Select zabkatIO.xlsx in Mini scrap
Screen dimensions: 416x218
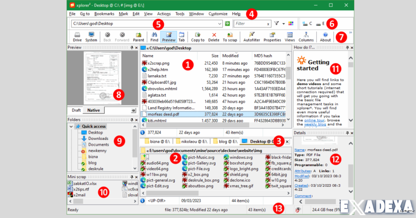(x=85, y=183)
